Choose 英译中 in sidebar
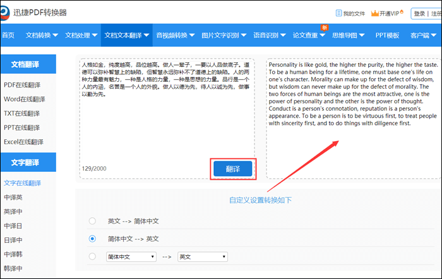442x279 pixels. (x=13, y=212)
